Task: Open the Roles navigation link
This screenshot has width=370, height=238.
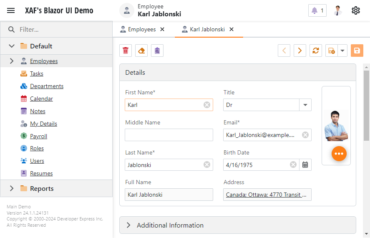Action: pyautogui.click(x=37, y=148)
